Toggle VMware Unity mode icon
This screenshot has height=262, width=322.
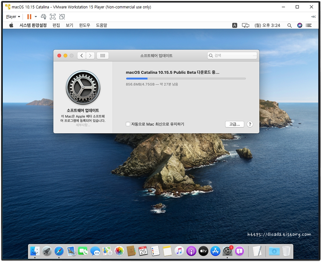point(62,17)
